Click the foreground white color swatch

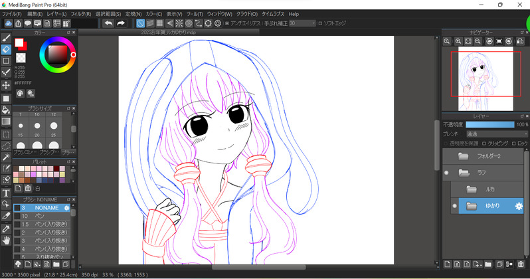pos(19,43)
